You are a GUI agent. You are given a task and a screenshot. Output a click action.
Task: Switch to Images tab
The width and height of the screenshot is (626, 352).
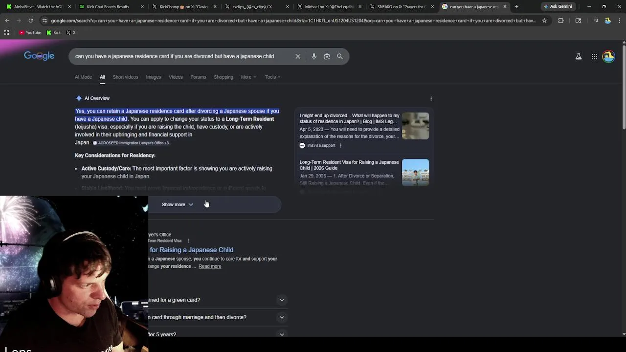pyautogui.click(x=153, y=77)
